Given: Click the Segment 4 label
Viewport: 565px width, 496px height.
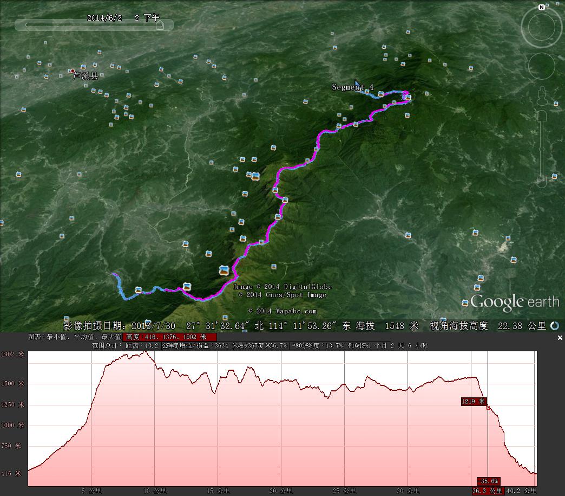Looking at the screenshot, I should click(x=352, y=87).
